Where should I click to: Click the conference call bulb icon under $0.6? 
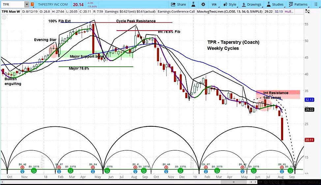point(135,171)
